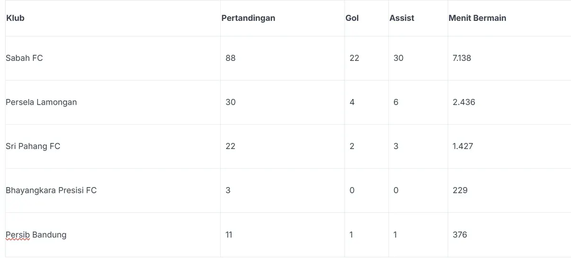Click the Klub column header
571x258 pixels.
click(15, 18)
